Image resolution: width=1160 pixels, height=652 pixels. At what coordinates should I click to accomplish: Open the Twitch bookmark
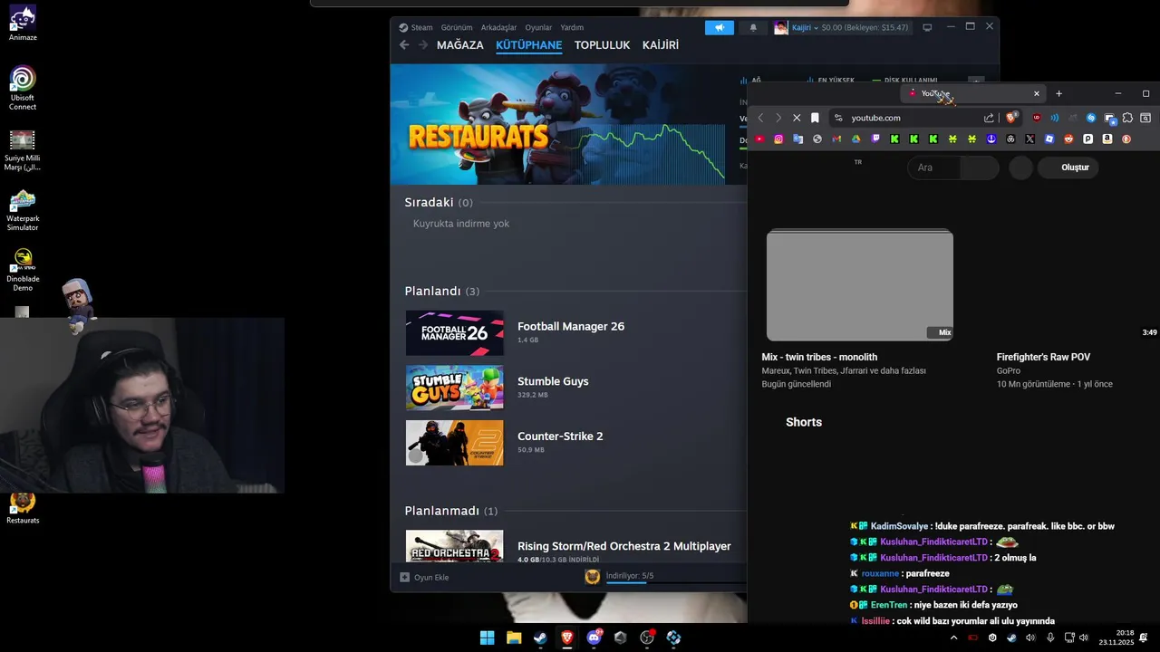pos(875,139)
